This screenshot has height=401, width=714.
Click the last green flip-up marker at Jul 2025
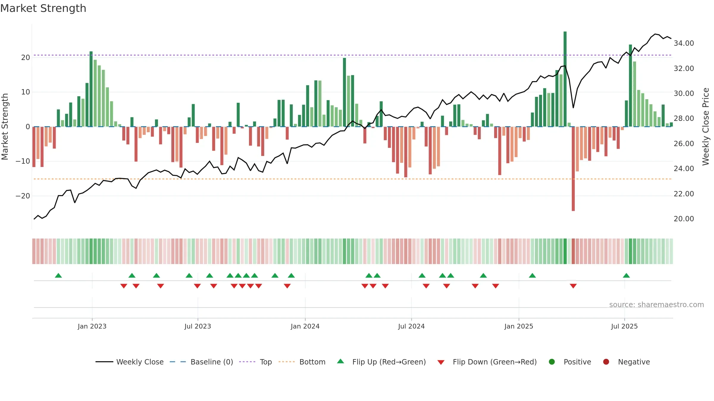click(626, 275)
